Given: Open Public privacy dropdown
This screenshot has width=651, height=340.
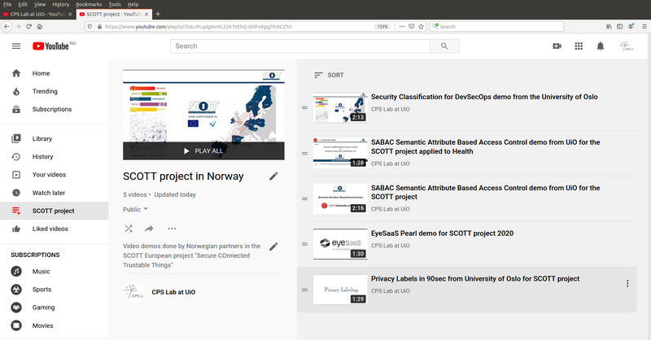Looking at the screenshot, I should click(135, 210).
